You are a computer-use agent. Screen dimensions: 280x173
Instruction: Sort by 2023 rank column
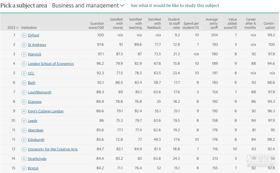[13, 27]
